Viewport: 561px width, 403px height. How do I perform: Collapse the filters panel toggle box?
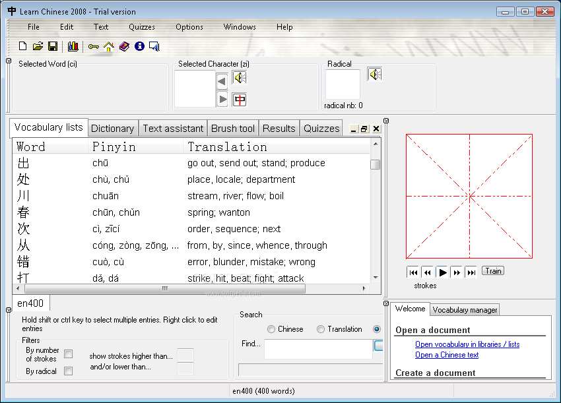tap(9, 310)
